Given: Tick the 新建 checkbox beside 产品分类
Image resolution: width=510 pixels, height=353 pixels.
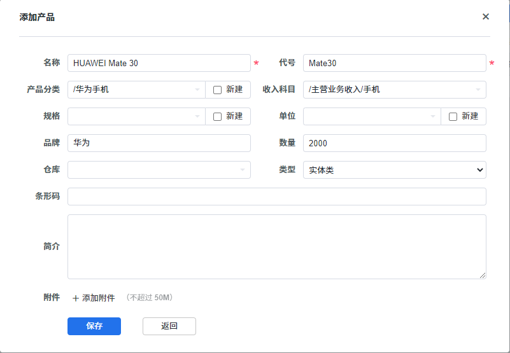Looking at the screenshot, I should tap(217, 90).
